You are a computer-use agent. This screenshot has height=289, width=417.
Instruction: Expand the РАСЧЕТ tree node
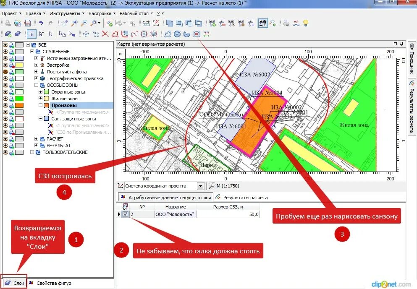pyautogui.click(x=37, y=139)
